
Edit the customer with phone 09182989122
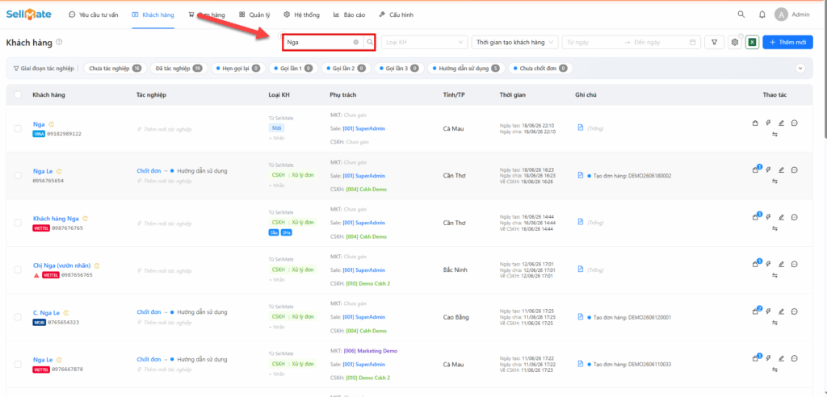click(x=781, y=123)
